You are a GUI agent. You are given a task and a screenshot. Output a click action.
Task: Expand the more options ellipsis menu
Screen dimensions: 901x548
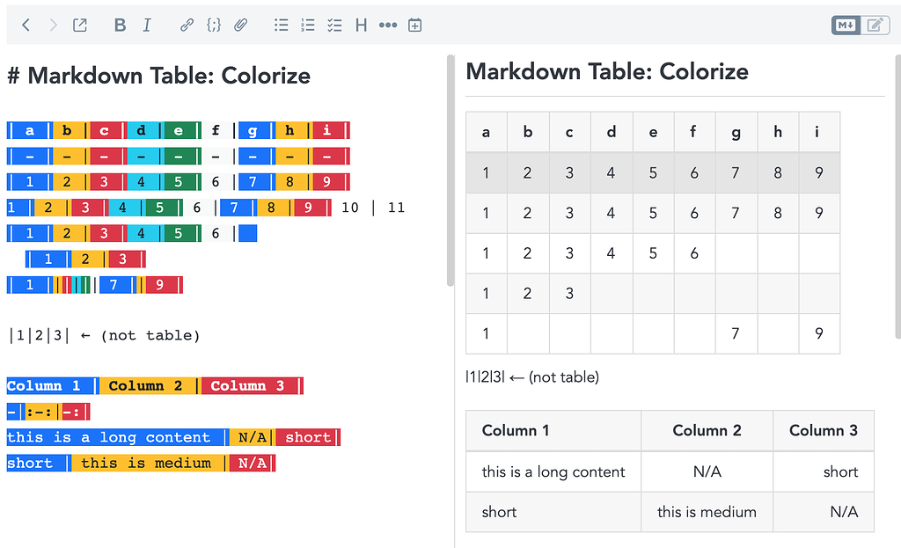click(x=388, y=26)
